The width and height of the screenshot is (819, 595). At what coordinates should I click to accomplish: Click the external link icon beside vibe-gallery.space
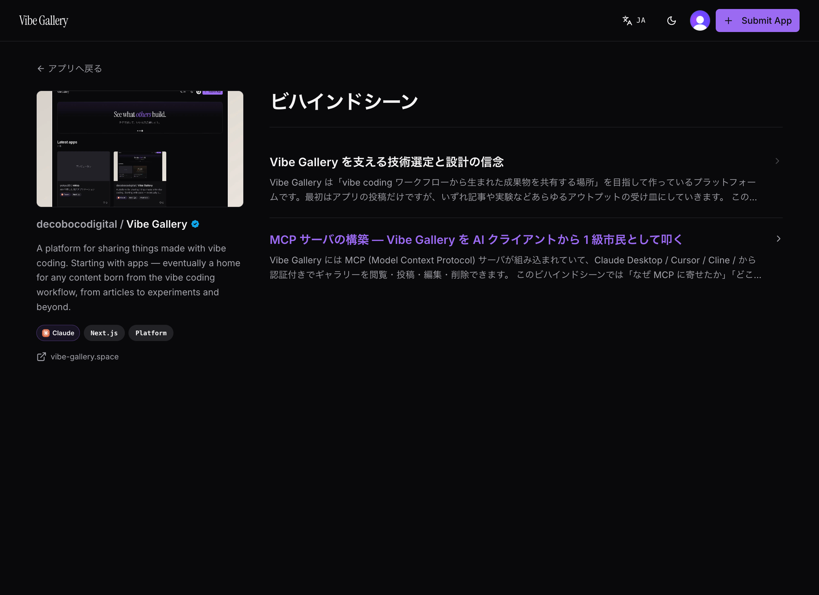(x=41, y=357)
